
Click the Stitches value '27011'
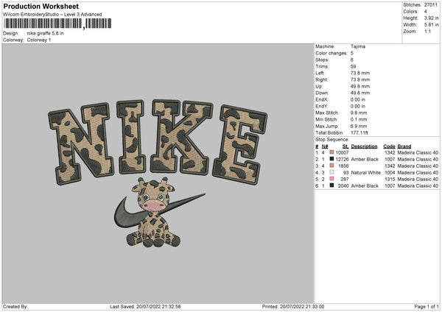click(x=431, y=5)
